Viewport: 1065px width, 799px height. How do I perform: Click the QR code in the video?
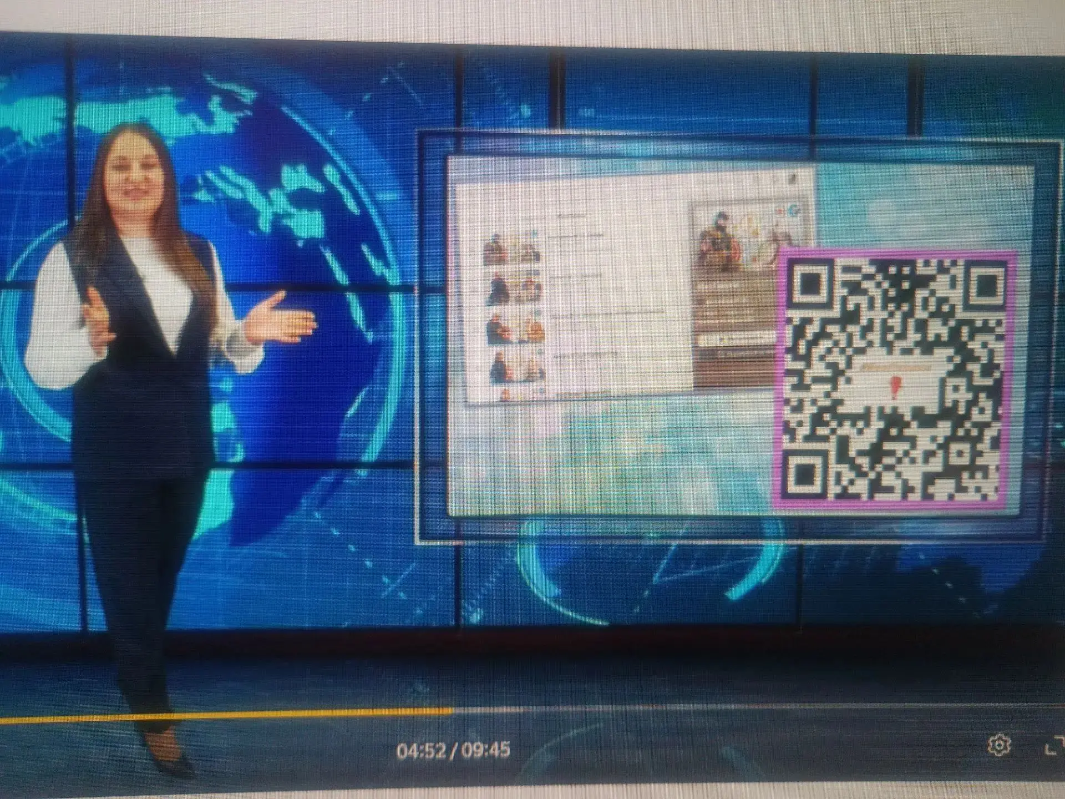click(x=895, y=378)
